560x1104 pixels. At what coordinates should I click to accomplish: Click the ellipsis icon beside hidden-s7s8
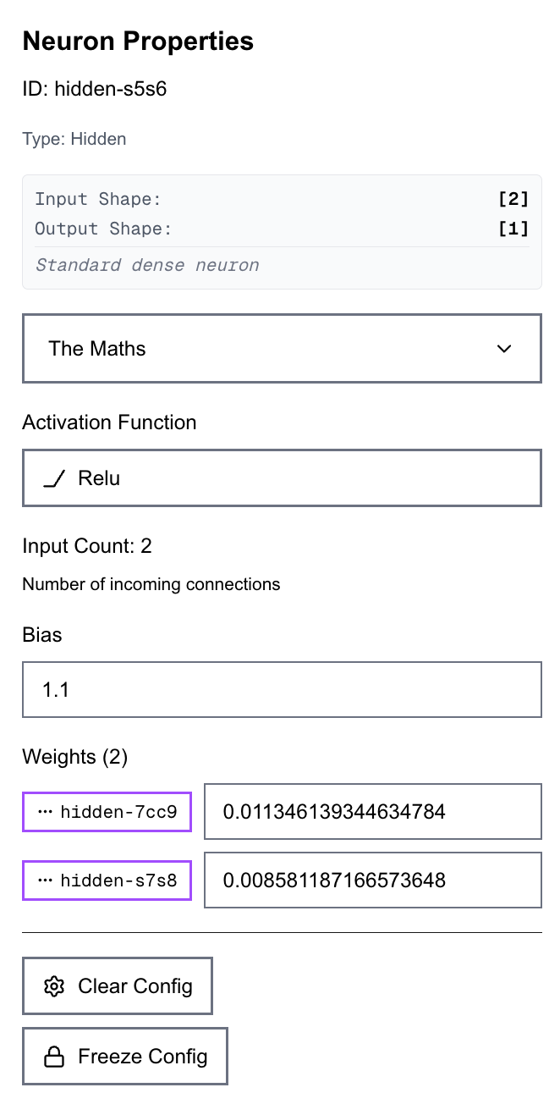pos(46,880)
